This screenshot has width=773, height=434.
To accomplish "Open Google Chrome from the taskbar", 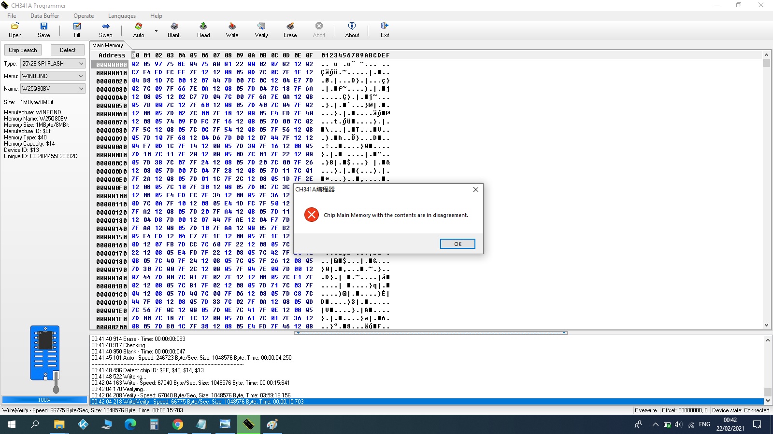I will pos(178,424).
